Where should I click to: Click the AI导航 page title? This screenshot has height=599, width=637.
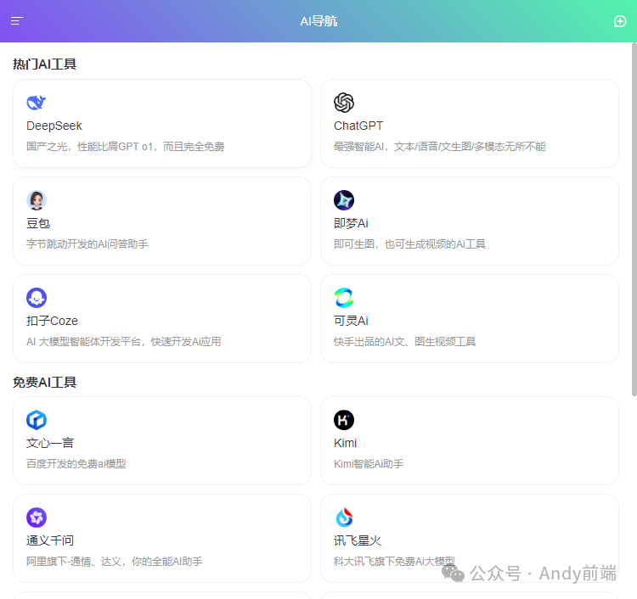point(318,21)
